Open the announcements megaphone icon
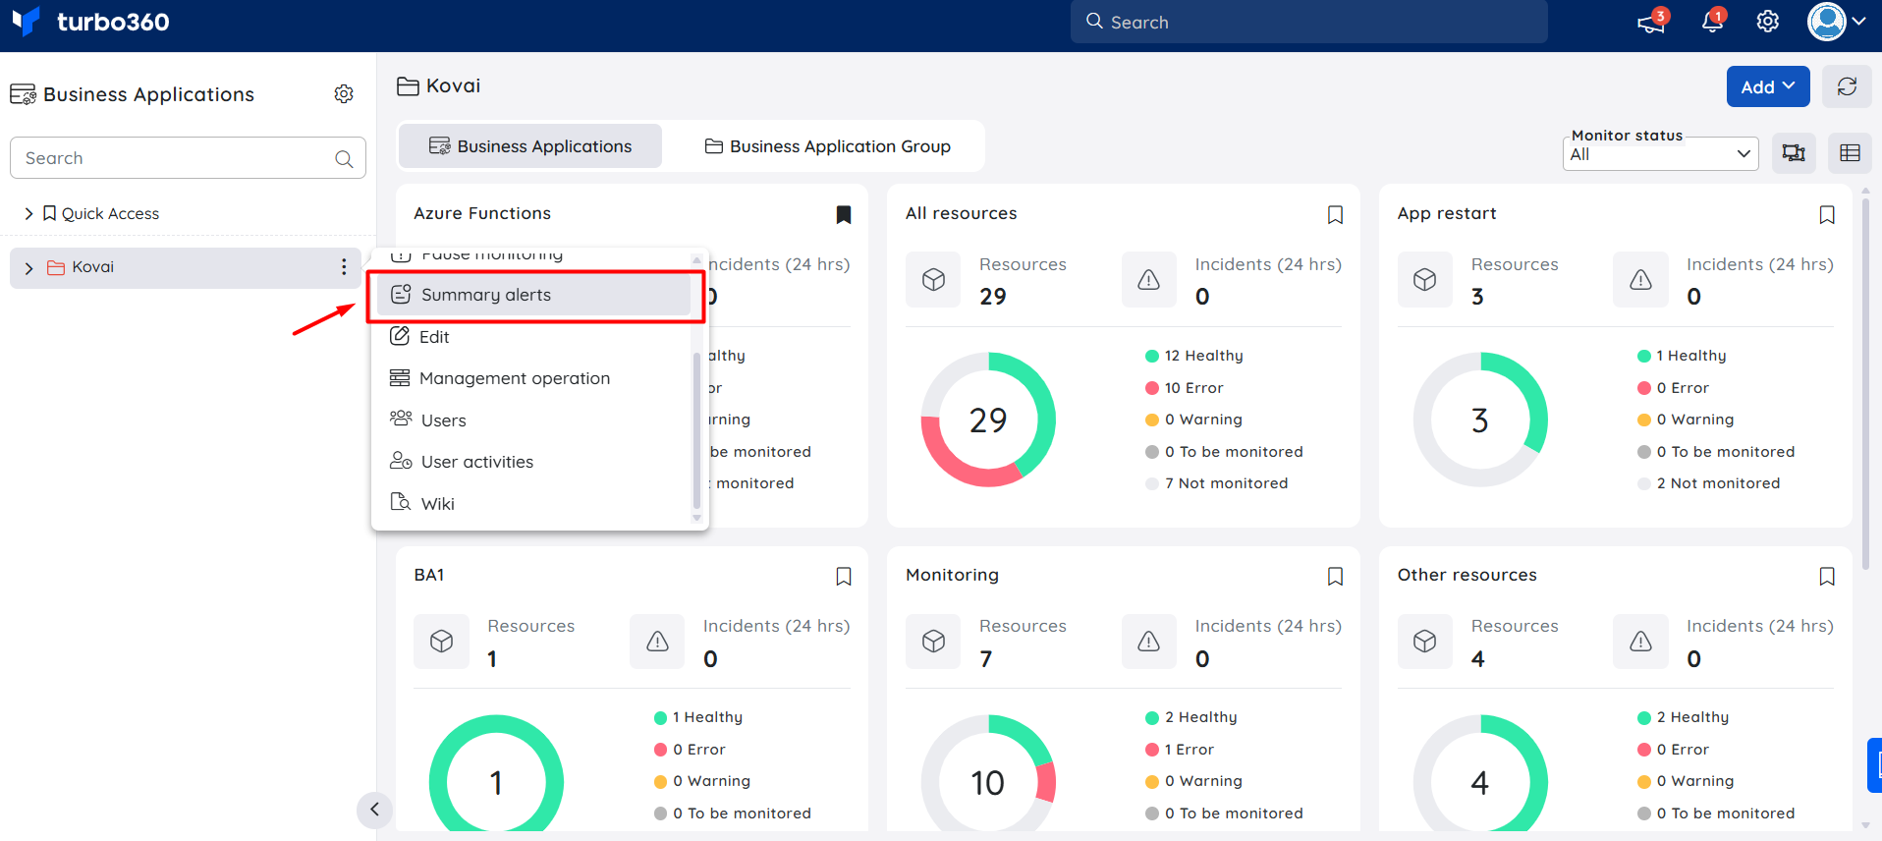This screenshot has width=1882, height=841. point(1652,22)
